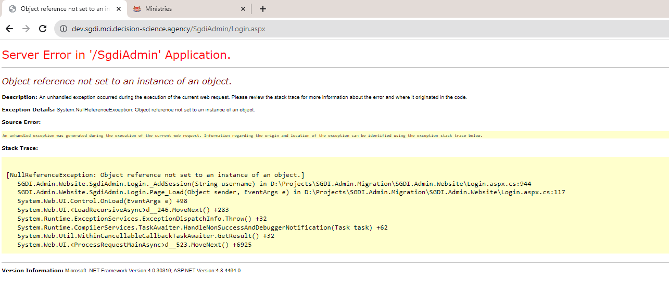Open a new browser tab
The width and height of the screenshot is (669, 291).
tap(263, 9)
